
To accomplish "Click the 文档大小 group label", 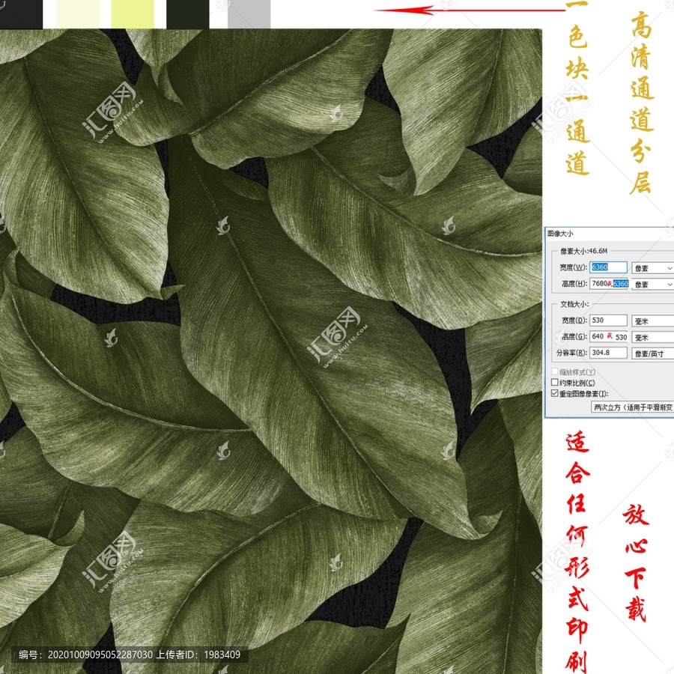I will [x=574, y=304].
